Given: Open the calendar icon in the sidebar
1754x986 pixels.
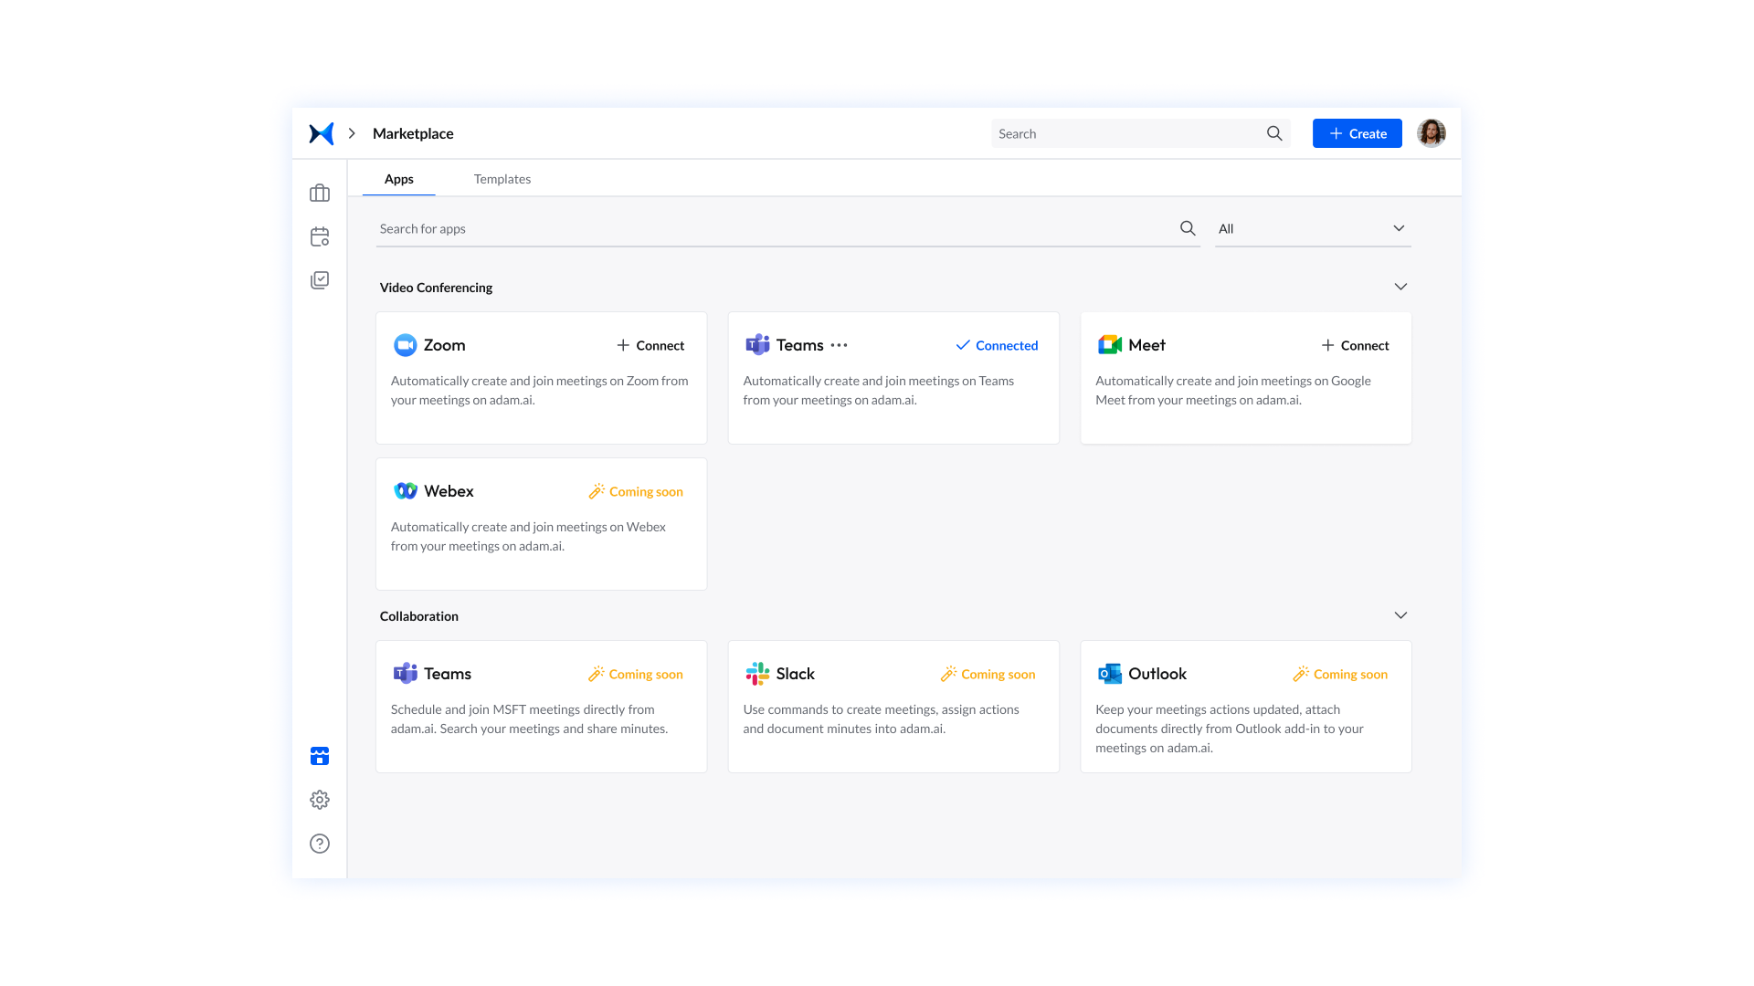Looking at the screenshot, I should click(x=319, y=236).
